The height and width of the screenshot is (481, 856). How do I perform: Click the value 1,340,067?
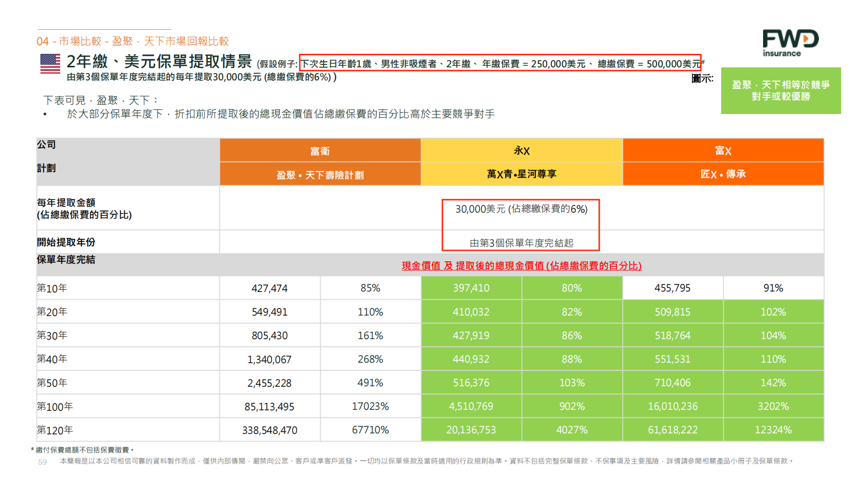tap(270, 359)
